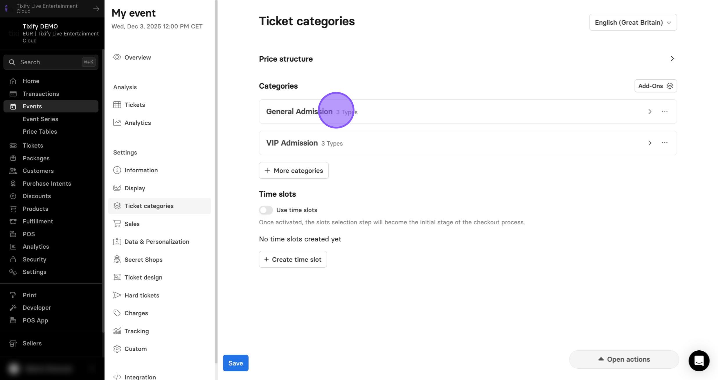
Task: Click the Hard tickets paper plane icon
Action: pos(117,295)
